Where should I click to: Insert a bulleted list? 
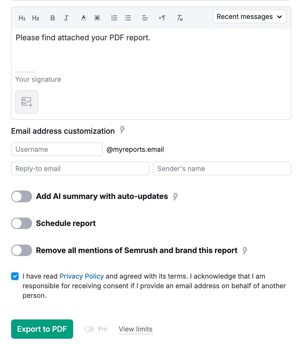click(128, 18)
